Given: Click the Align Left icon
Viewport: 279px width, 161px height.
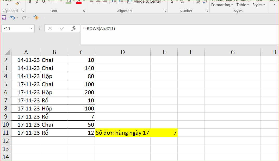Looking at the screenshot, I should [x=91, y=1].
